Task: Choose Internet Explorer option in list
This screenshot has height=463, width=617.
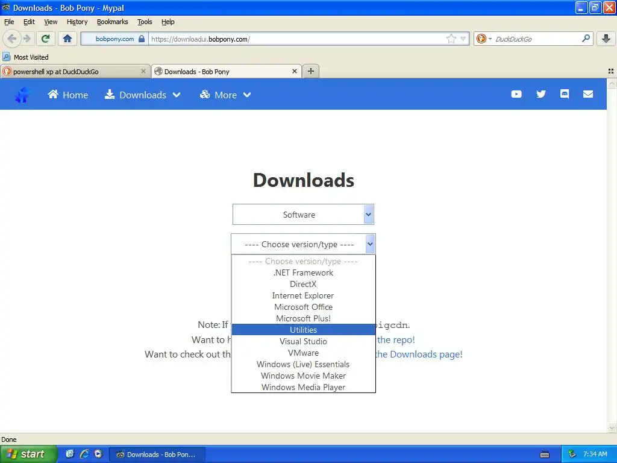Action: point(304,295)
